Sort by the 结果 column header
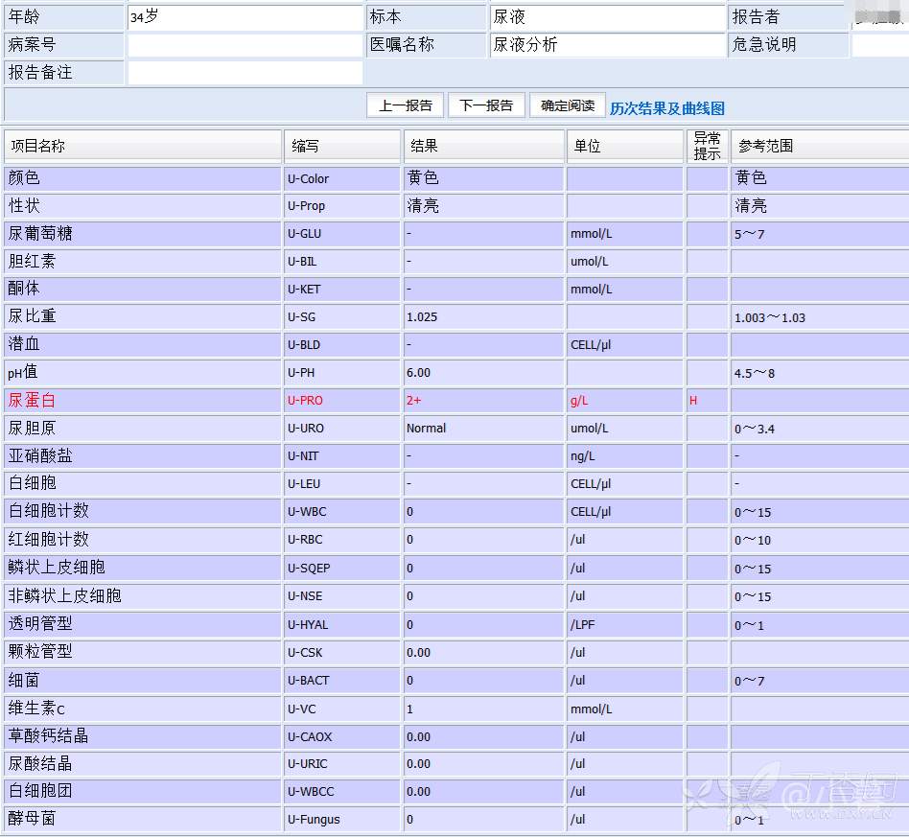 click(x=483, y=146)
